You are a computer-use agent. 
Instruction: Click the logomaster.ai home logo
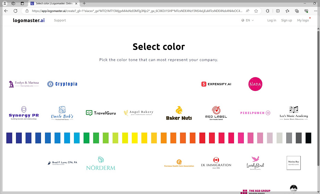(x=29, y=20)
